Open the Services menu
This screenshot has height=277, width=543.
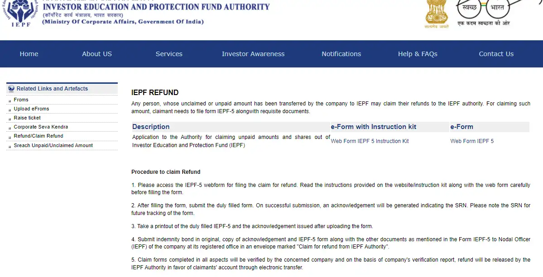(x=169, y=53)
